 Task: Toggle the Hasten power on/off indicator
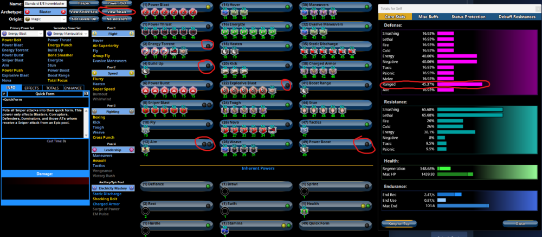(288, 44)
